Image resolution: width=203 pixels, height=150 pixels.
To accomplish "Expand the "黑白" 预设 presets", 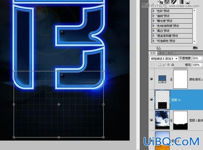I will (154, 31).
